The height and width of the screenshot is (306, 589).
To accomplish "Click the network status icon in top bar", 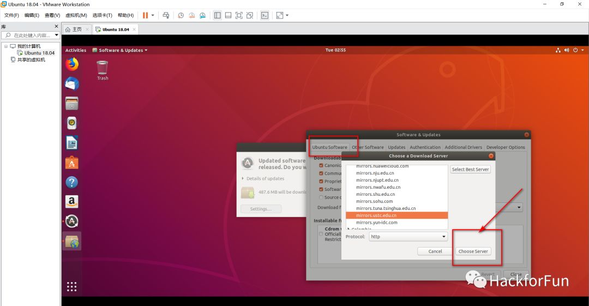I will click(x=558, y=50).
